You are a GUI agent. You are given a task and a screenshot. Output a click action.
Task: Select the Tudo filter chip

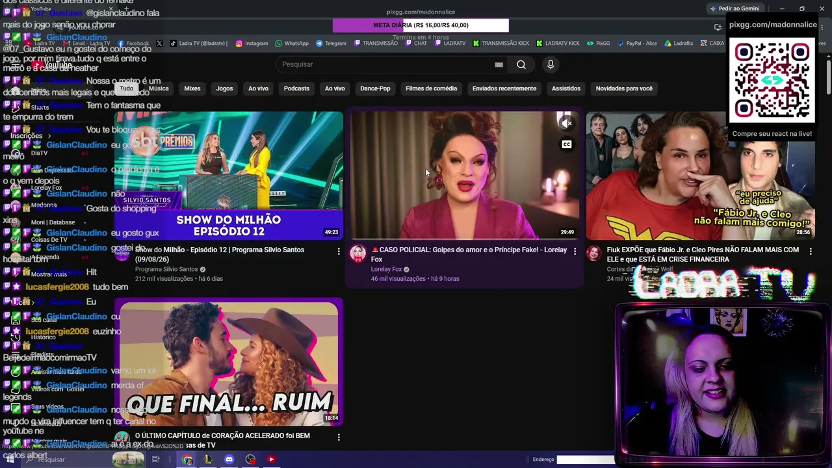[127, 88]
